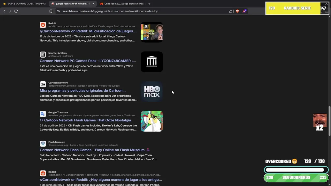Click the Internet Archive favicon icon
This screenshot has width=331, height=186.
point(43,55)
